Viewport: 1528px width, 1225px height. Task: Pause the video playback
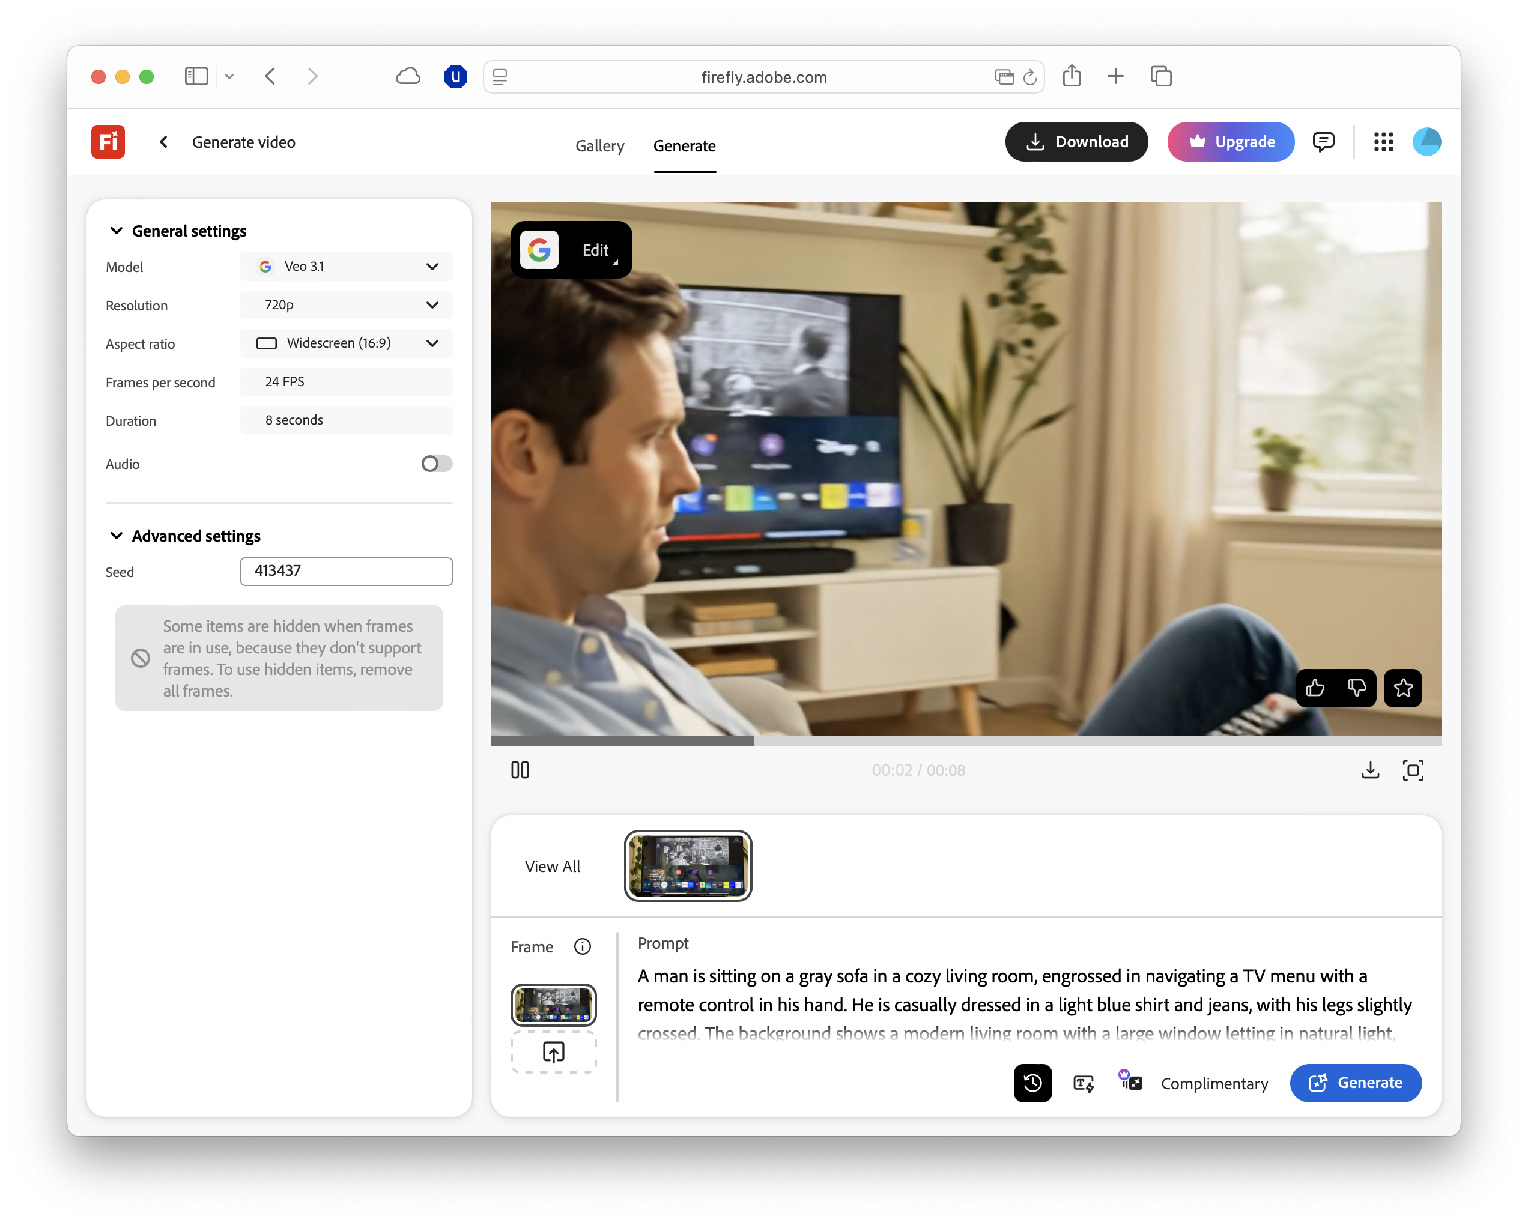coord(520,770)
